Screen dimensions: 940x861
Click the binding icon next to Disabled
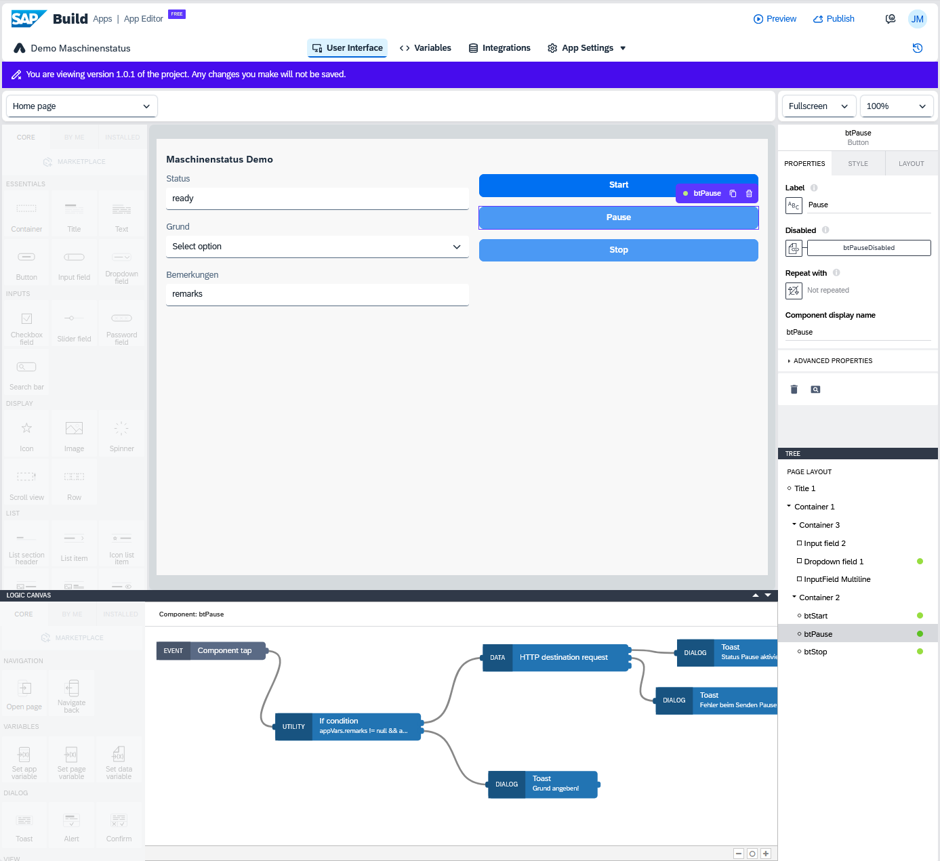point(794,248)
